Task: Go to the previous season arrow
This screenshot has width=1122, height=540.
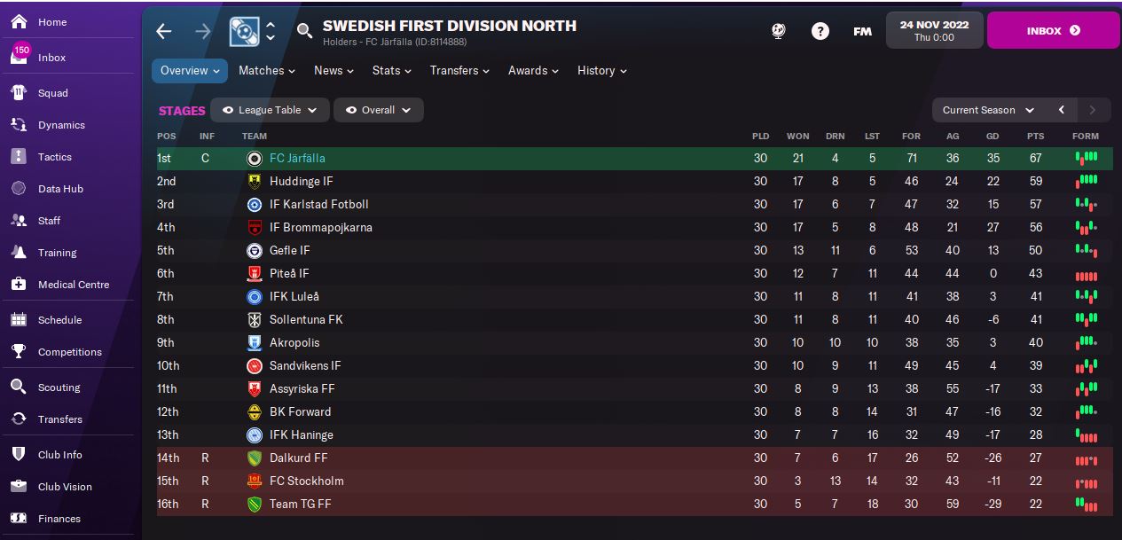Action: pos(1062,110)
